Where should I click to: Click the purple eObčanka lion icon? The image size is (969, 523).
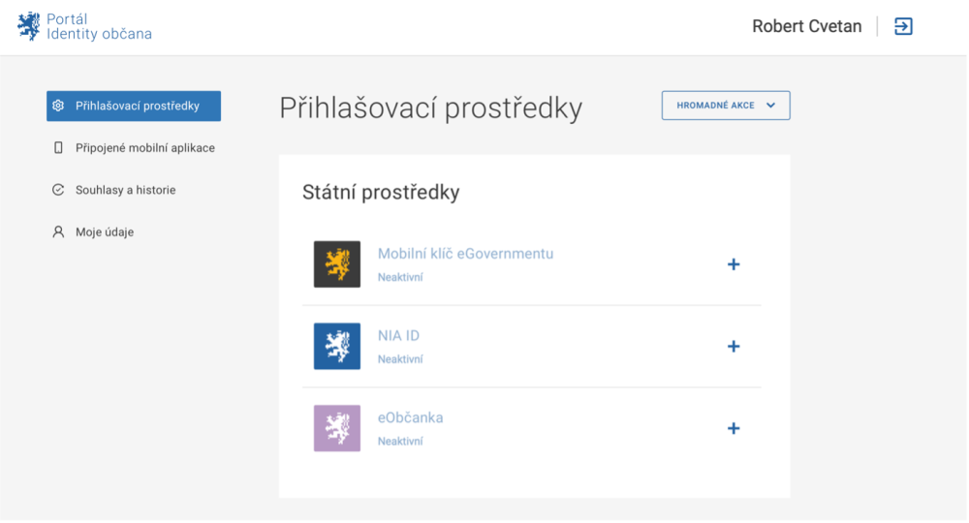pyautogui.click(x=337, y=428)
